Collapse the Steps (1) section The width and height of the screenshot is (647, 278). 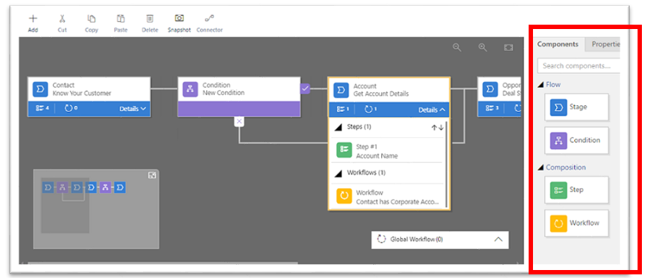tap(338, 128)
